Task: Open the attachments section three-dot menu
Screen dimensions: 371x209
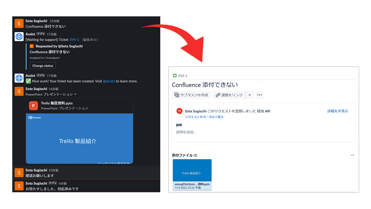Action: pyautogui.click(x=352, y=155)
